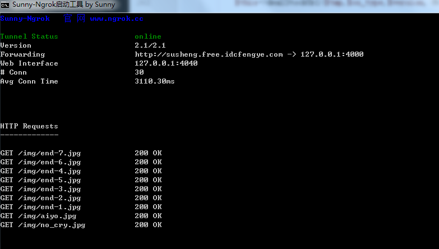
Task: Click the Version label
Action: coord(16,45)
